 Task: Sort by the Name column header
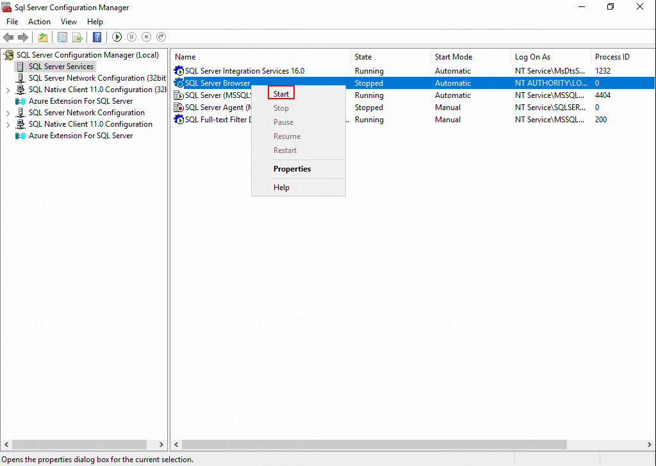pos(261,57)
